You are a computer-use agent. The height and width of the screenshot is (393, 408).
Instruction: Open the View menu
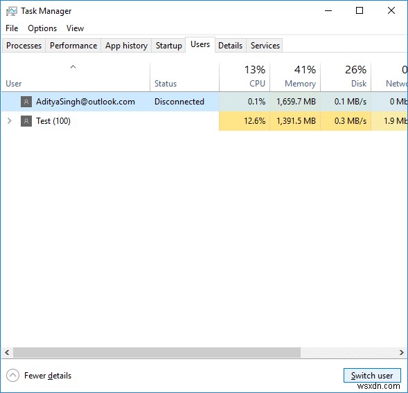(x=75, y=28)
